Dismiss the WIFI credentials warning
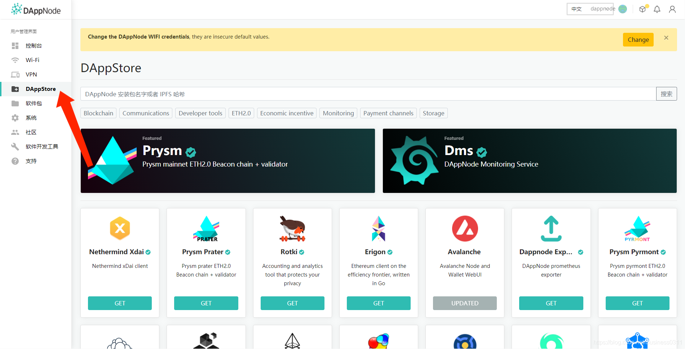Viewport: 685px width, 349px height. [666, 37]
